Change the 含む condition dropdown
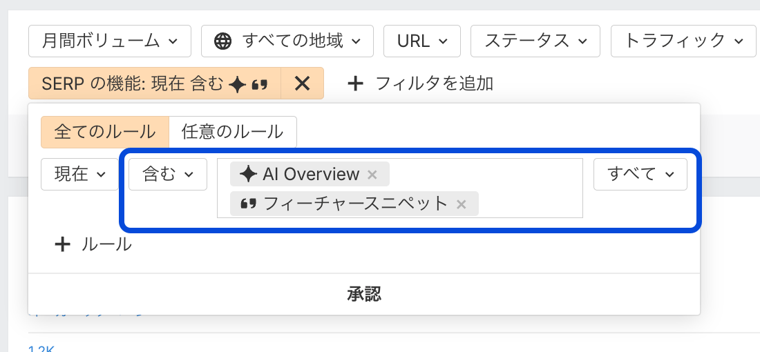This screenshot has height=352, width=760. click(x=168, y=175)
